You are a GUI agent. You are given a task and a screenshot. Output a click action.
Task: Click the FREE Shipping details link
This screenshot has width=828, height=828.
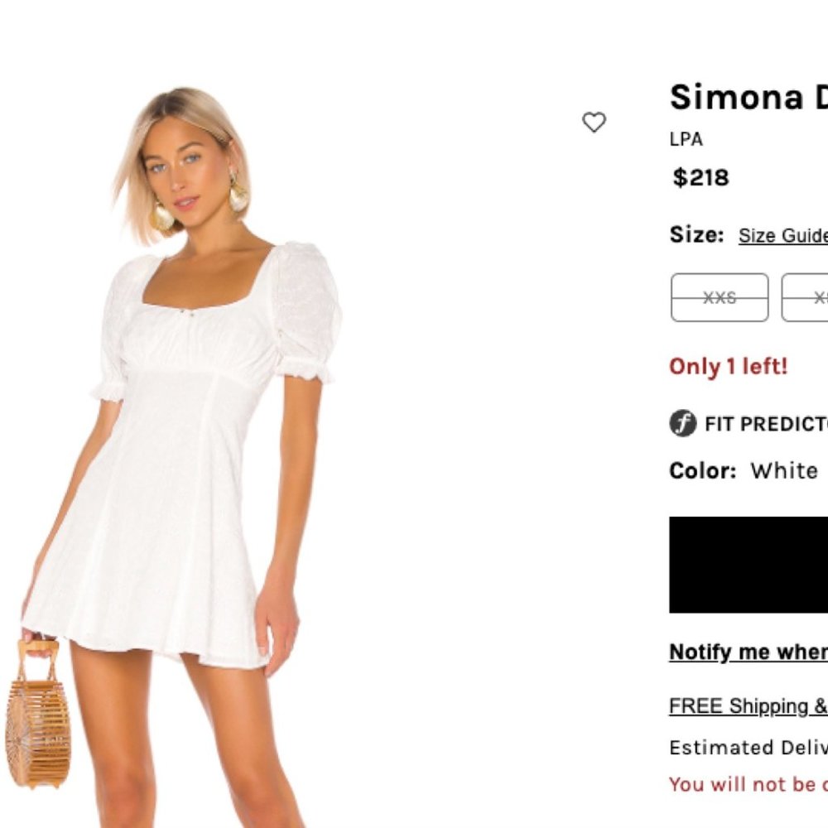[744, 706]
